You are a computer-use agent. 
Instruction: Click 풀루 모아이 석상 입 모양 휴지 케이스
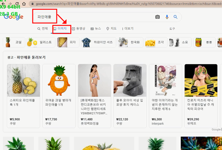[130, 102]
